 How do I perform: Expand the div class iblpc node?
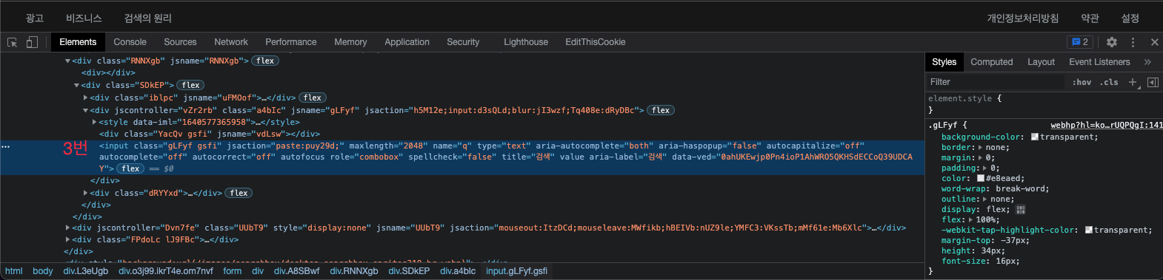(x=86, y=98)
